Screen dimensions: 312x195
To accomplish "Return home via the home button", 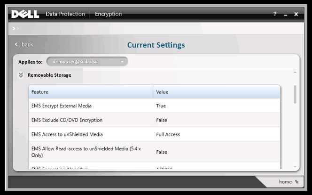I will (289, 182).
